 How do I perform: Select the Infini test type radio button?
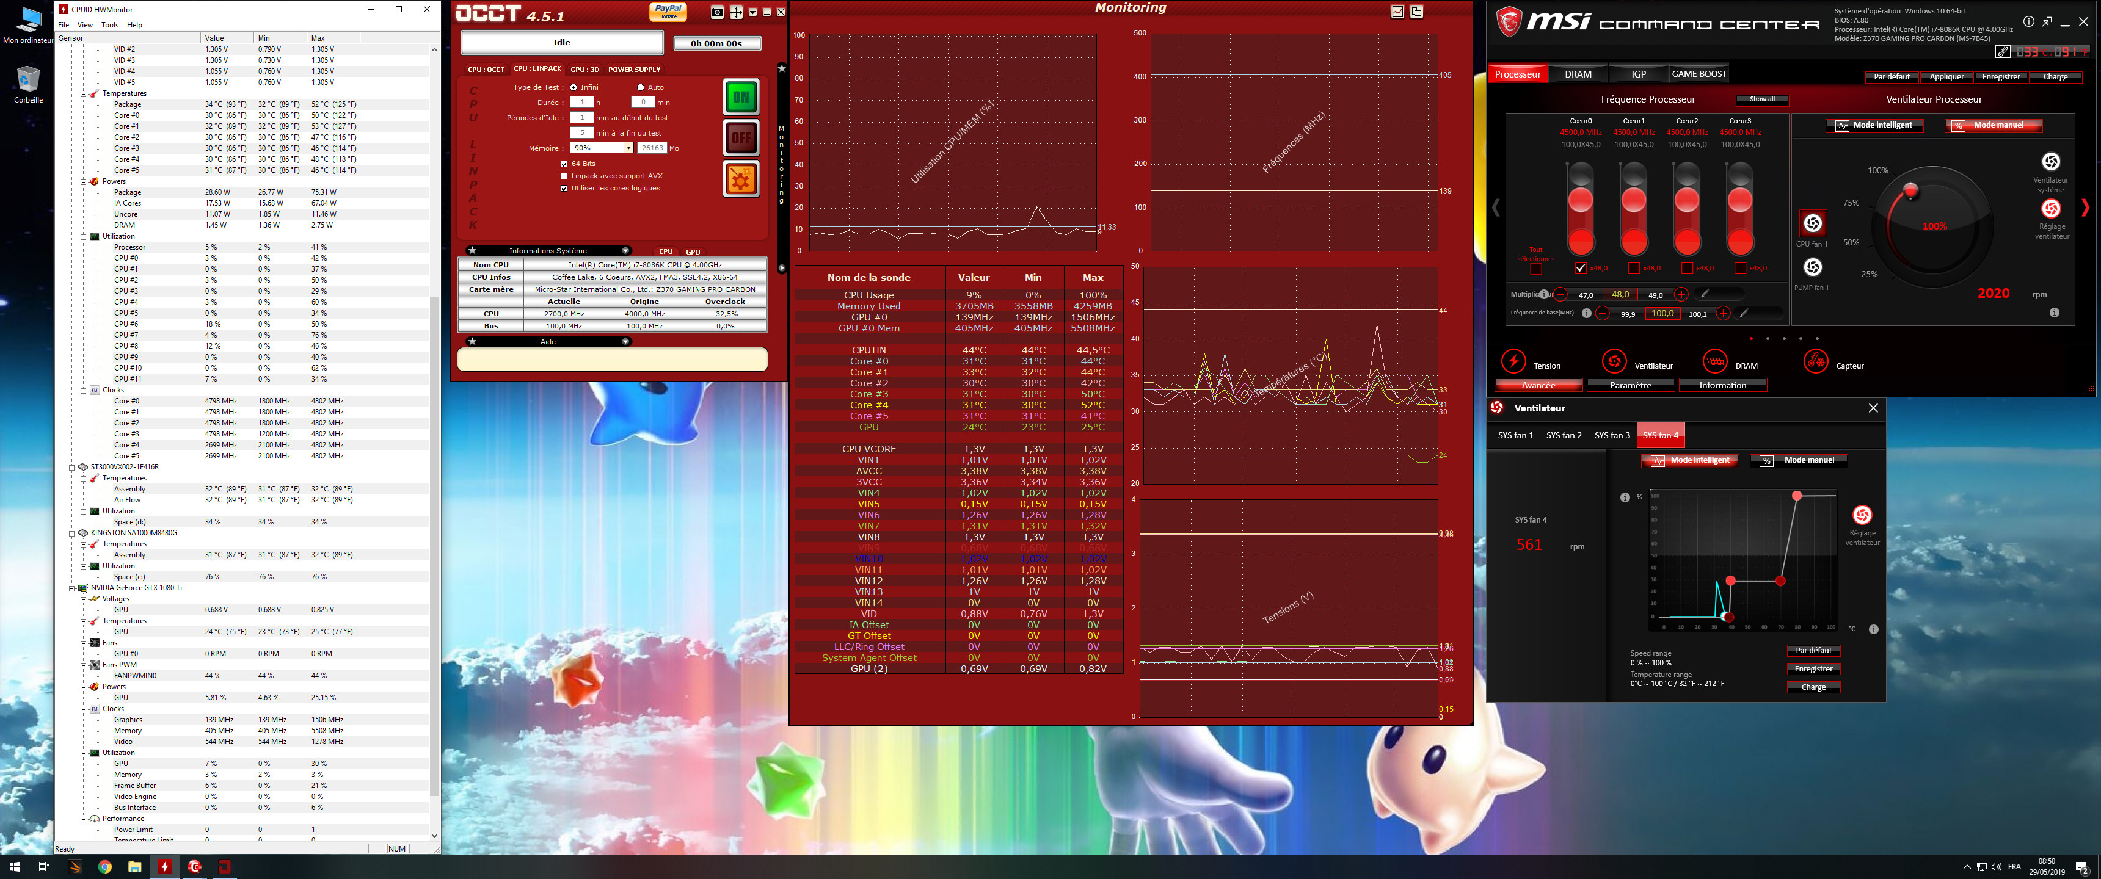tap(573, 87)
